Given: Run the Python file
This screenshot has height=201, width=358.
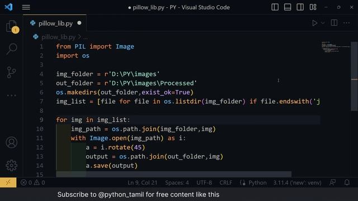Looking at the screenshot, I should click(x=314, y=23).
